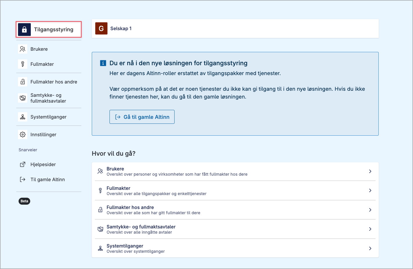Screen dimensions: 413x269
Task: Select Fullmakter hos andre in sidebar menu
Action: [54, 82]
